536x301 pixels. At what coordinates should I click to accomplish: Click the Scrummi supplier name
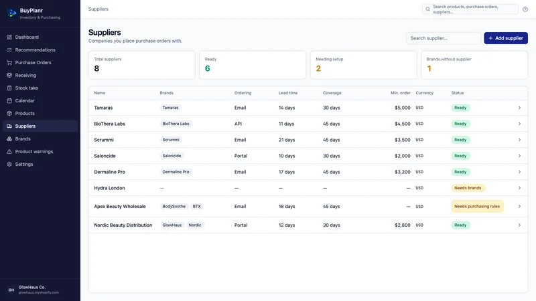tap(104, 140)
